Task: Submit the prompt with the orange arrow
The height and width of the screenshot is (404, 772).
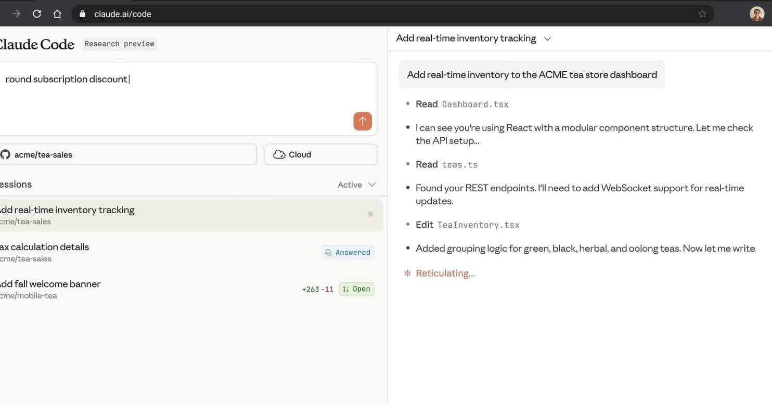Action: (x=363, y=121)
